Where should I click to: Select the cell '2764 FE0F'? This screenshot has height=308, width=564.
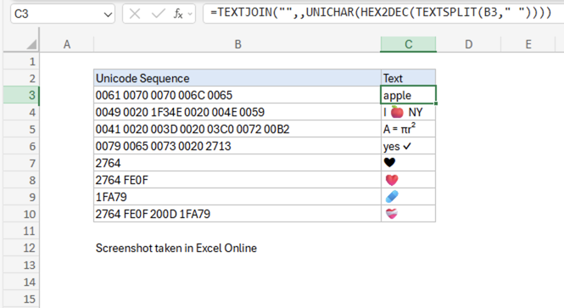pos(237,180)
